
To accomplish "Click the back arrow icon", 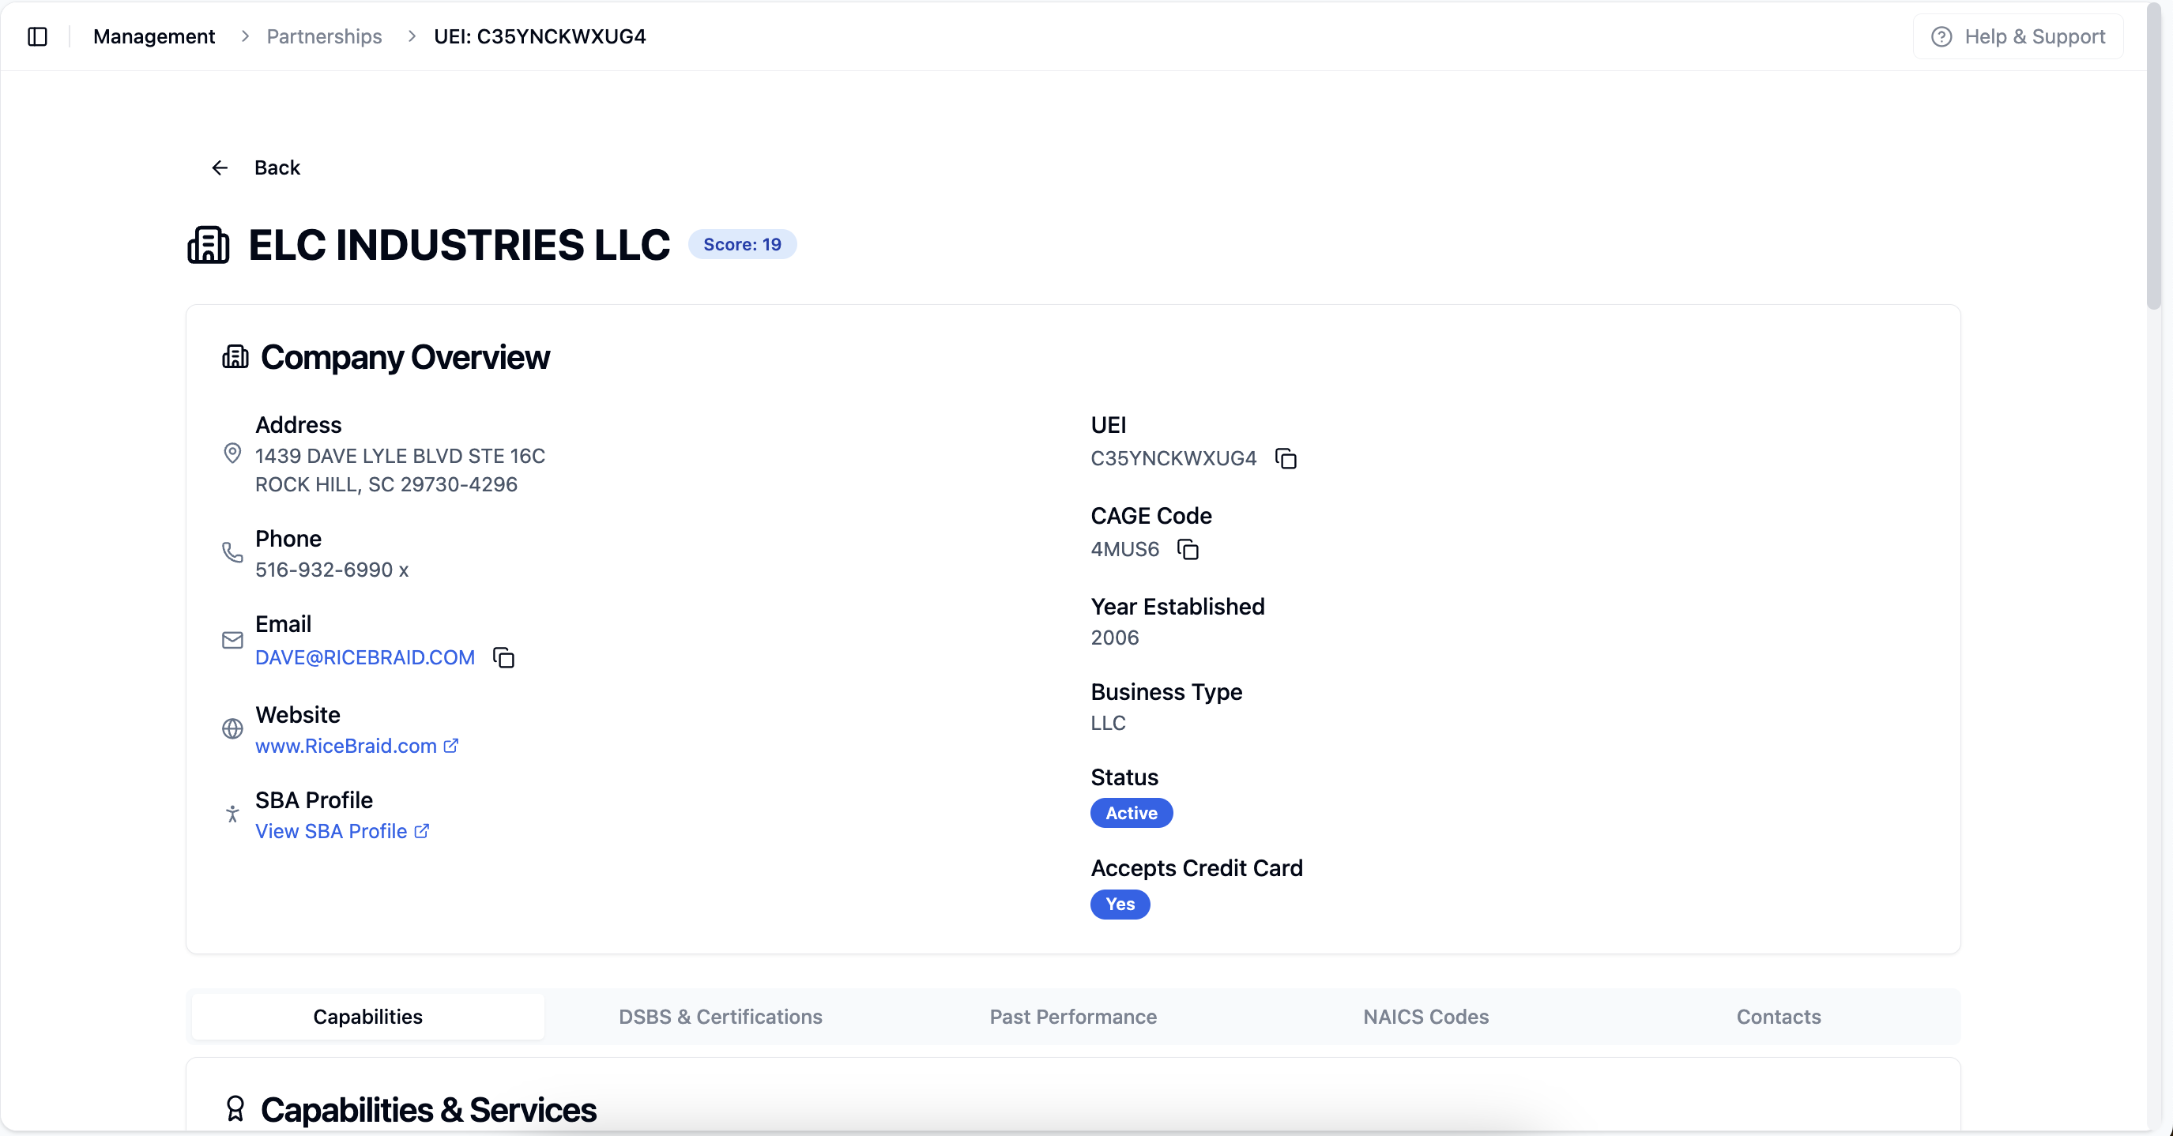I will (x=220, y=167).
